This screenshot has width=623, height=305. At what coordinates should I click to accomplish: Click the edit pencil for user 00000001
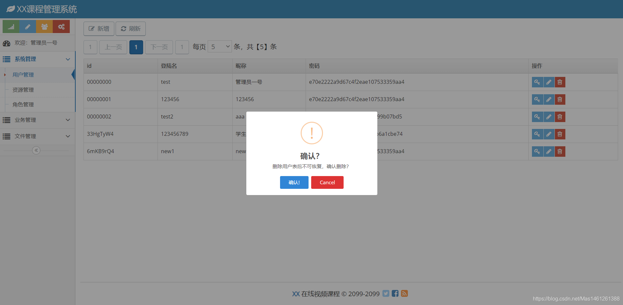coord(549,99)
